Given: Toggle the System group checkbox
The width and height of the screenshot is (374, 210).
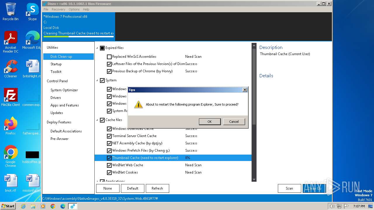Looking at the screenshot, I should (102, 80).
